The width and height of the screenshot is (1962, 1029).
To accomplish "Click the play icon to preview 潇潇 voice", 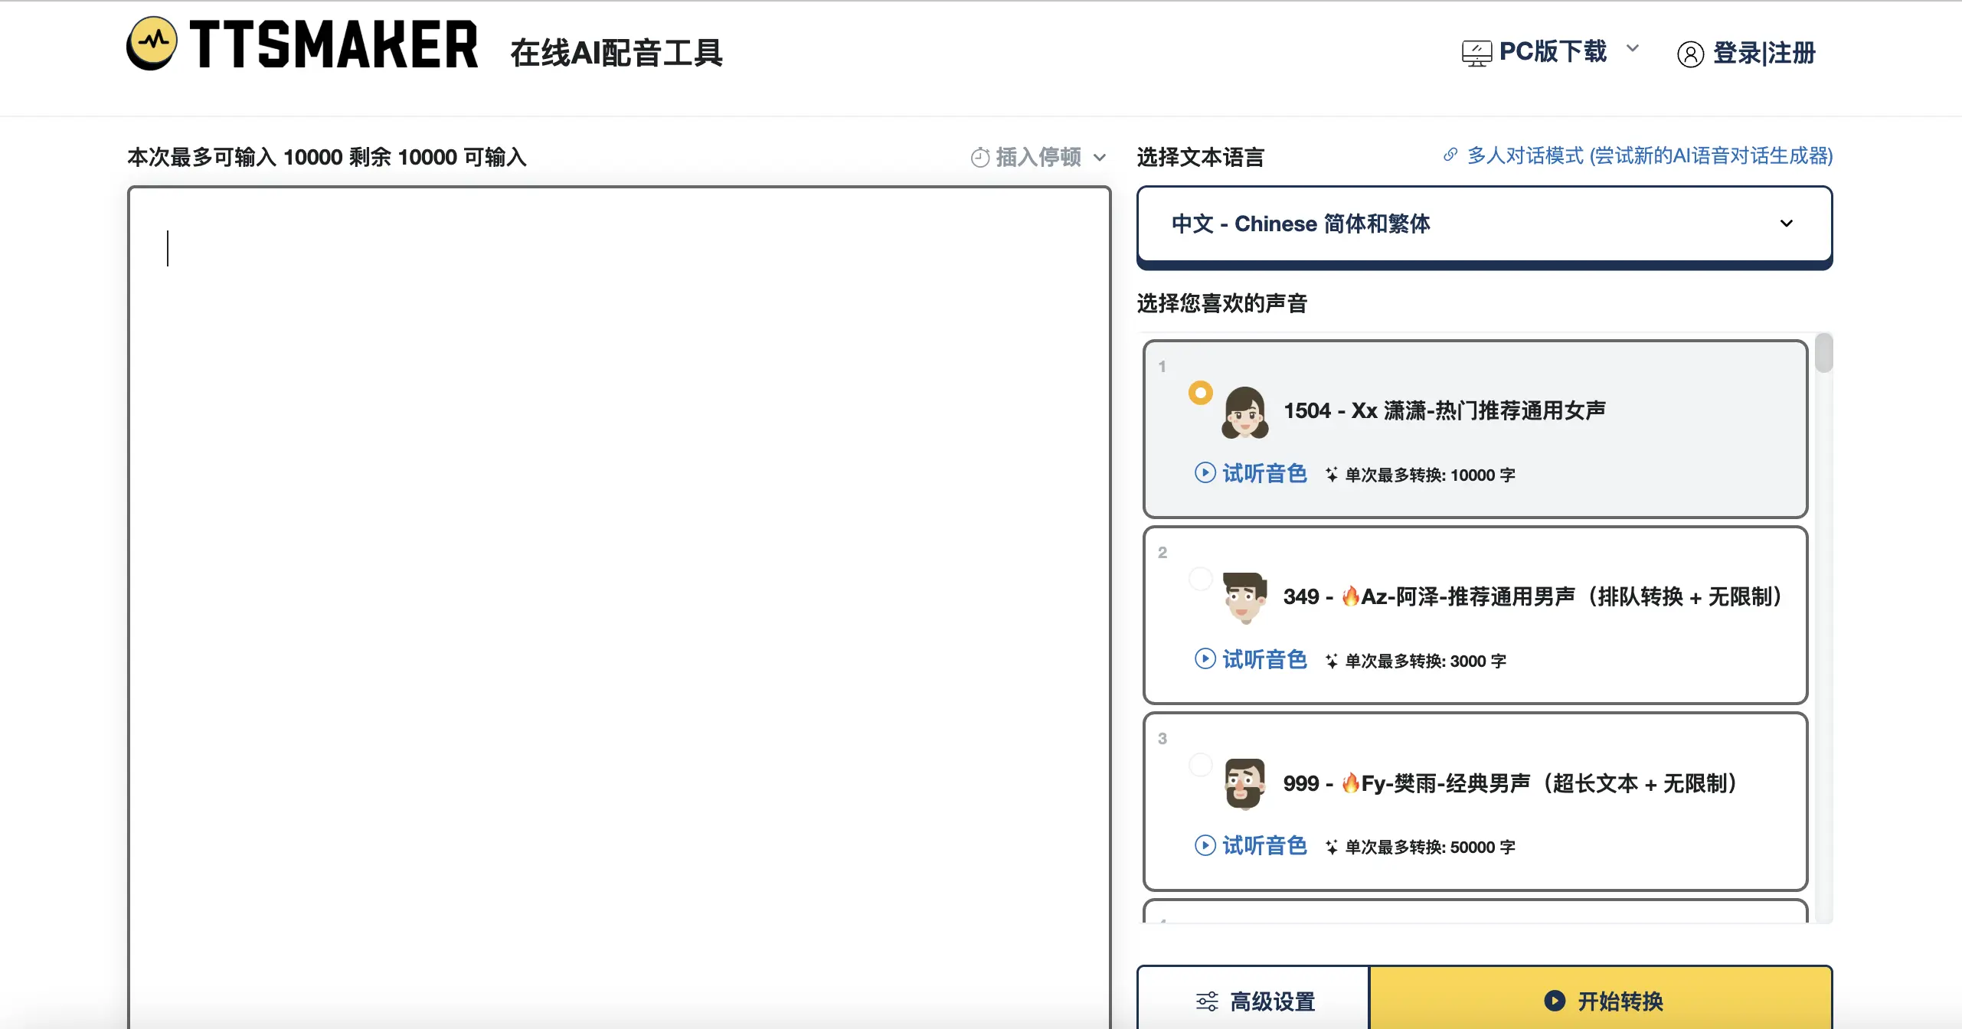I will [1205, 473].
